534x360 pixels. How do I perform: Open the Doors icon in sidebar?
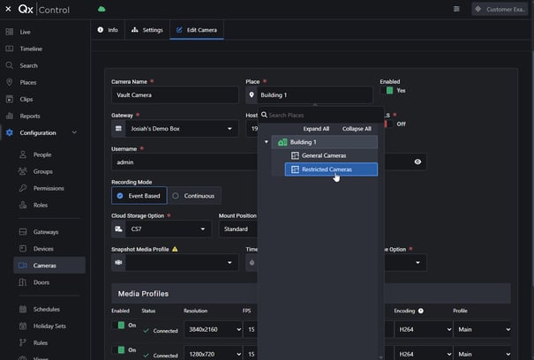23,282
